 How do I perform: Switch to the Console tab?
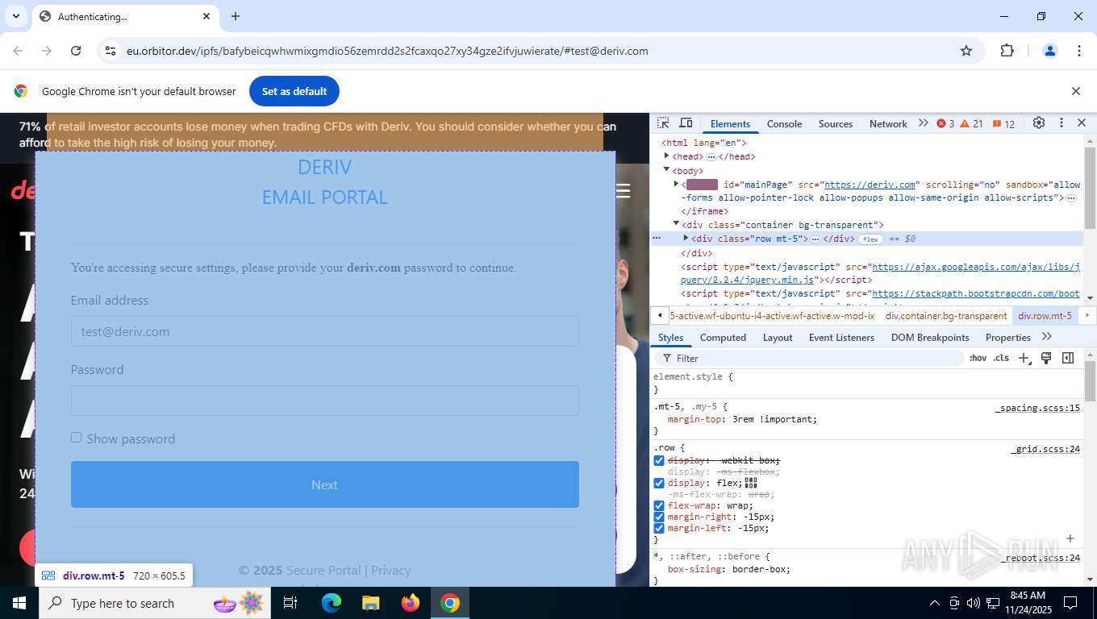click(x=784, y=123)
